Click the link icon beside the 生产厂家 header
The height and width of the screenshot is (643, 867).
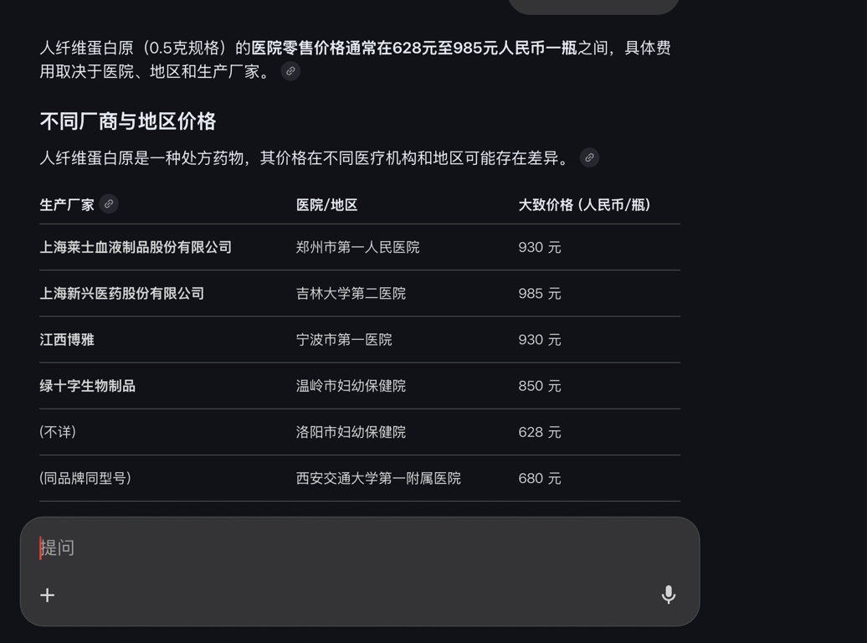point(109,203)
